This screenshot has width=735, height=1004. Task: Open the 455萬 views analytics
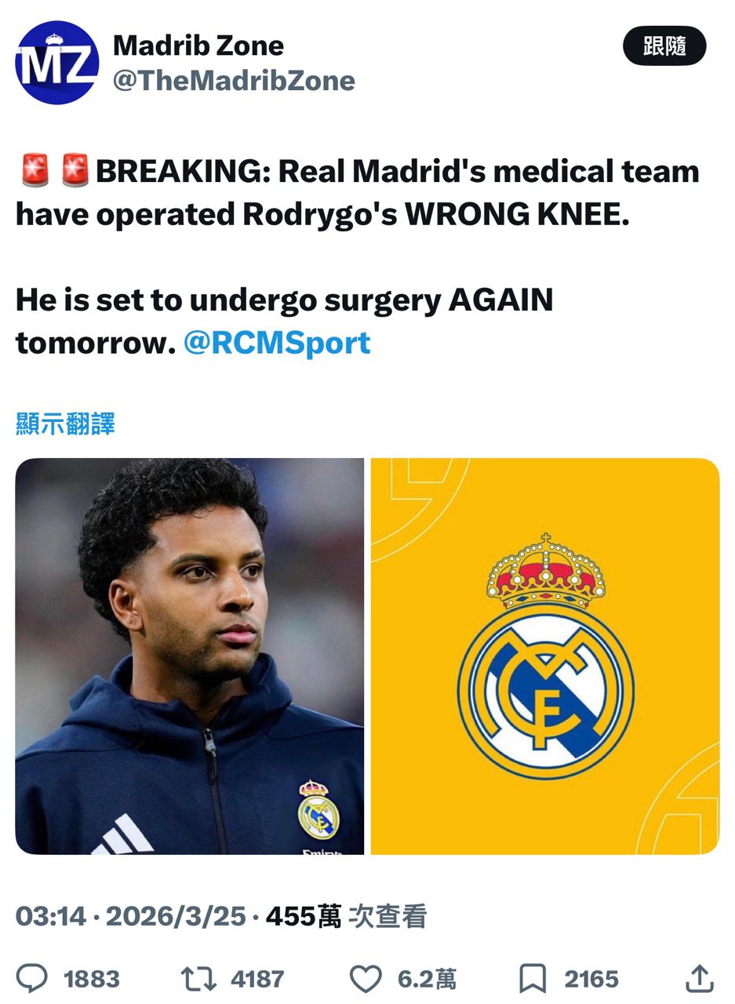tap(346, 916)
